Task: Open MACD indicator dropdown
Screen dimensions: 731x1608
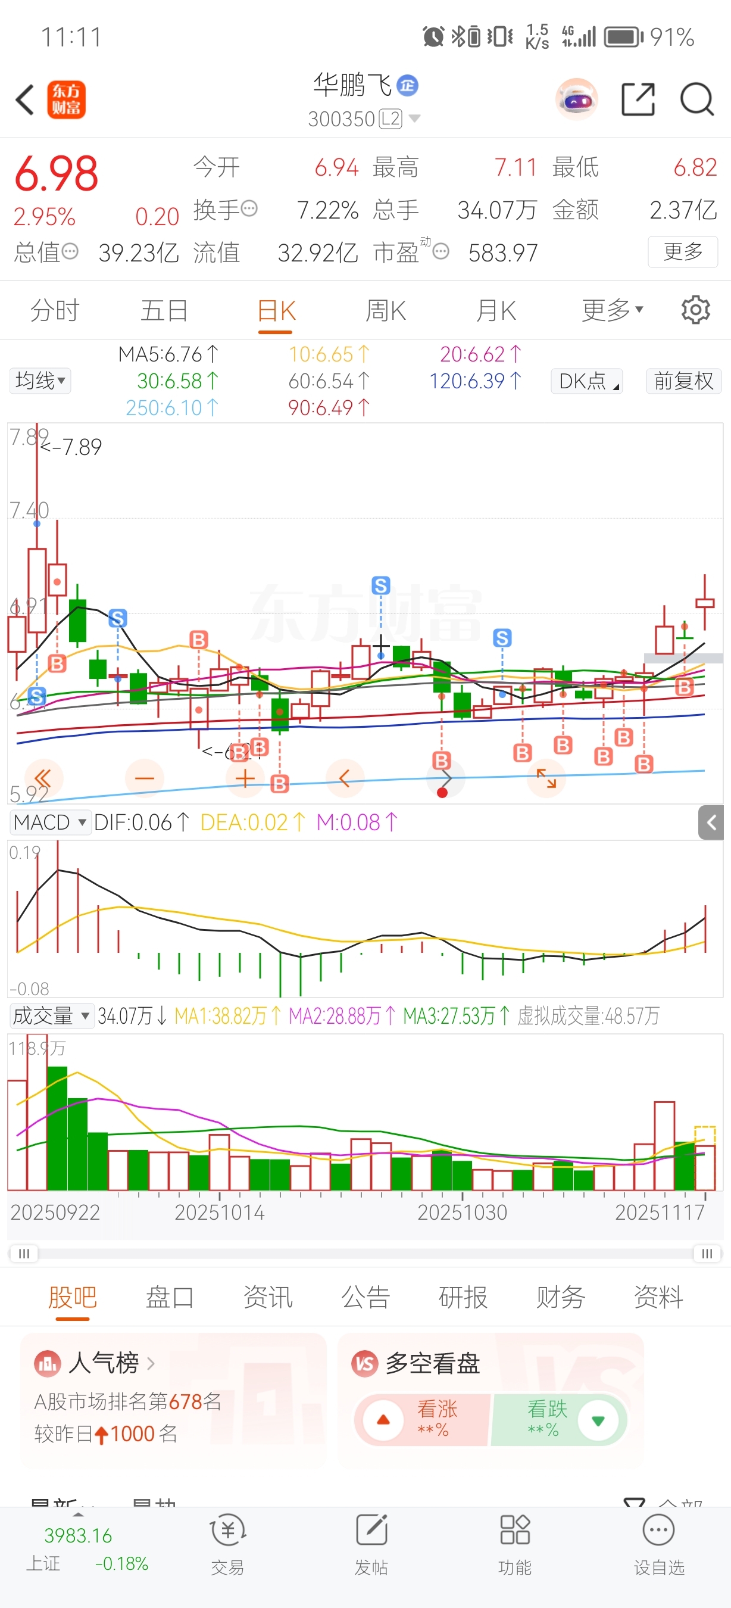Action: click(50, 822)
